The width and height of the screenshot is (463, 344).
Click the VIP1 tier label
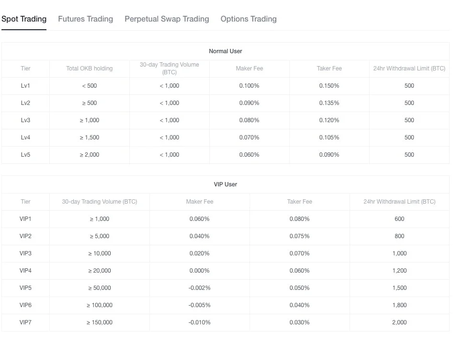click(x=25, y=219)
